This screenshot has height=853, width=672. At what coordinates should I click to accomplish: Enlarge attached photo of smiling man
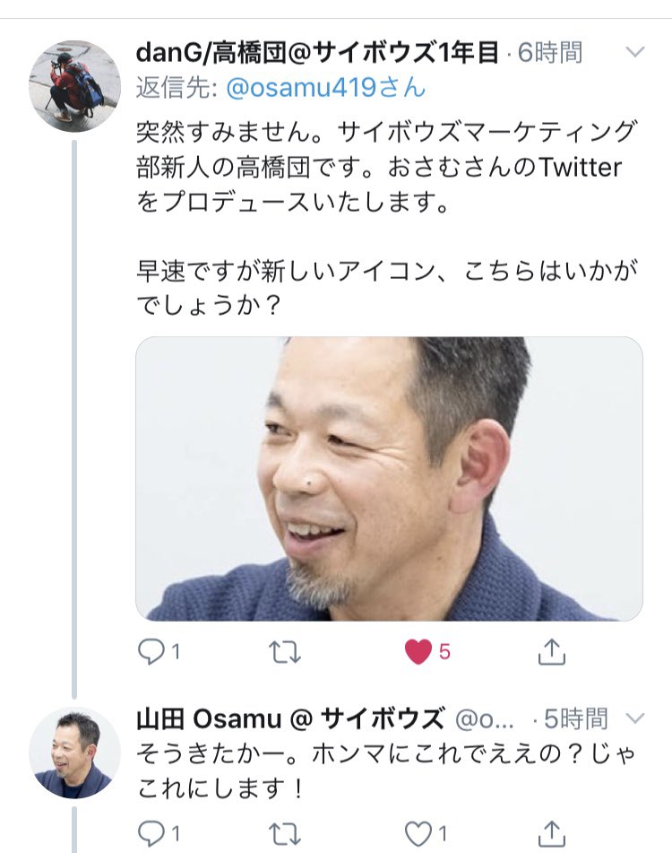389,479
